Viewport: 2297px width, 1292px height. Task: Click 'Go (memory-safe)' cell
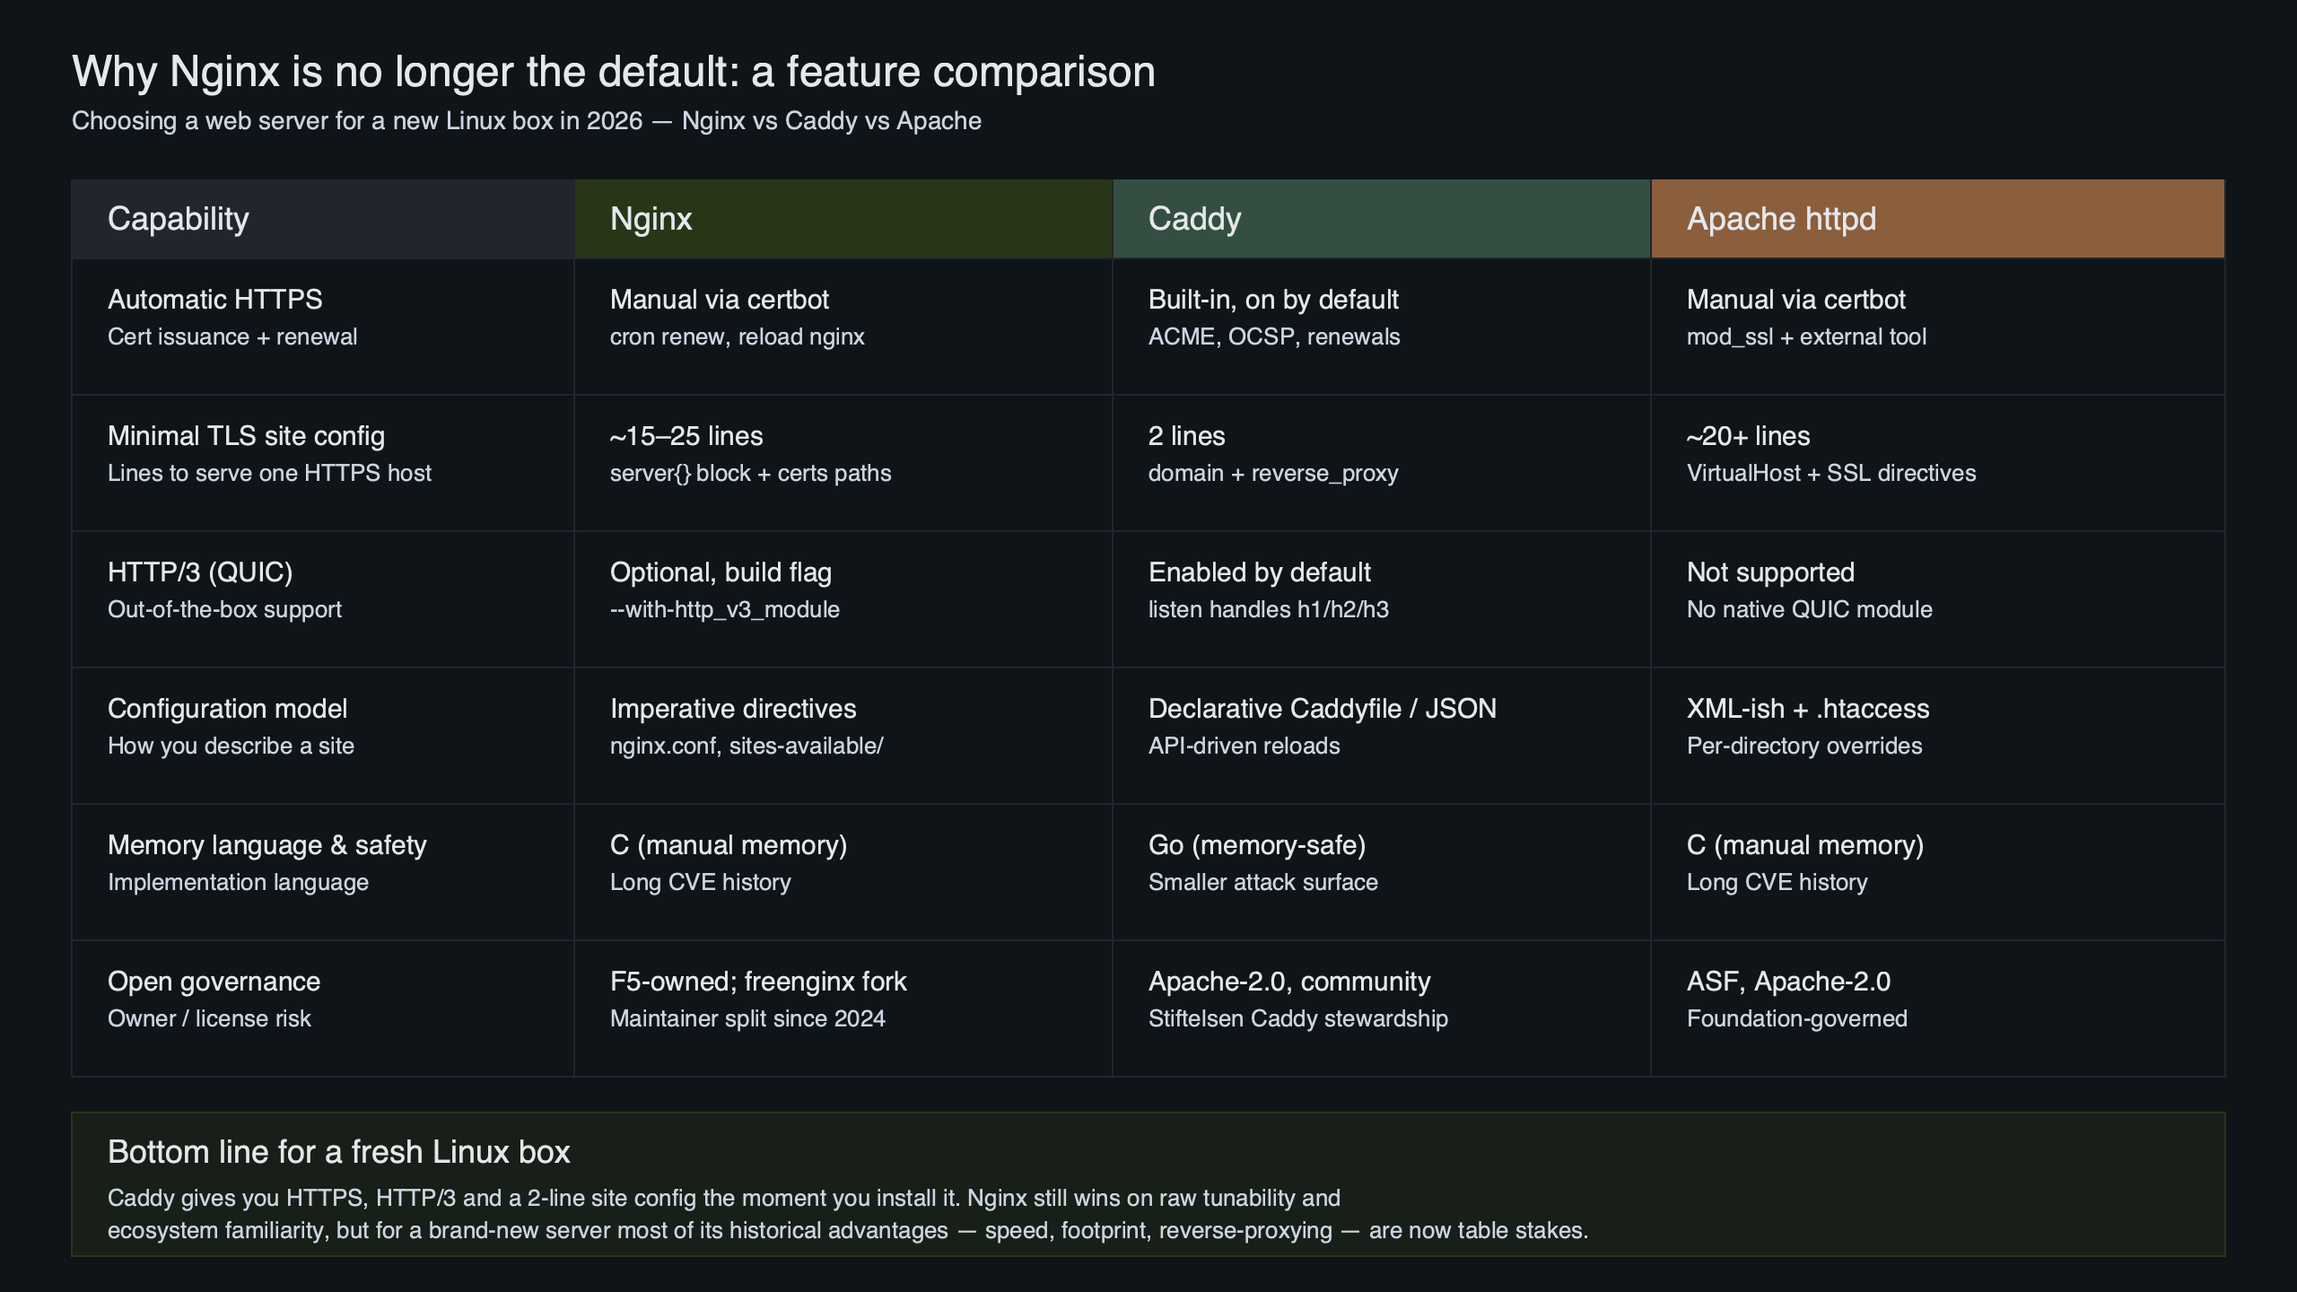point(1257,845)
